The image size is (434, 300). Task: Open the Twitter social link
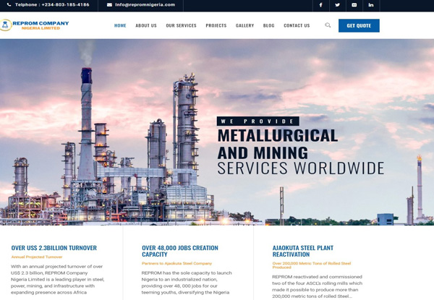[338, 5]
